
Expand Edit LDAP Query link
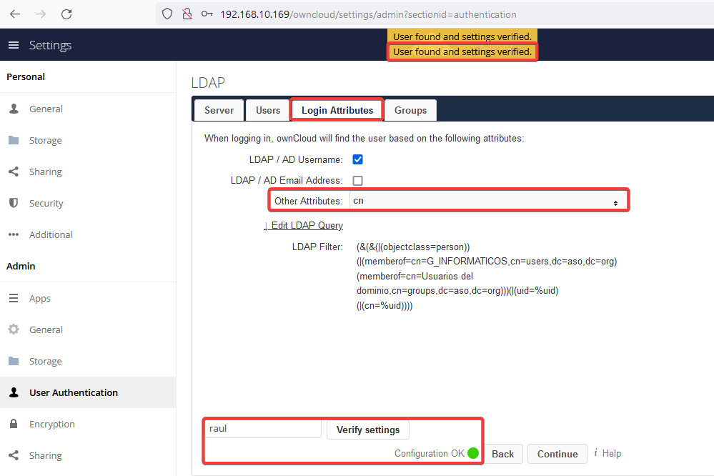tap(303, 225)
